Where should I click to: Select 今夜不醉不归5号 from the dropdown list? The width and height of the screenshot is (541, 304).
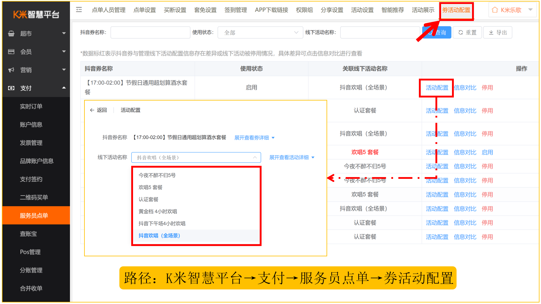(x=196, y=175)
